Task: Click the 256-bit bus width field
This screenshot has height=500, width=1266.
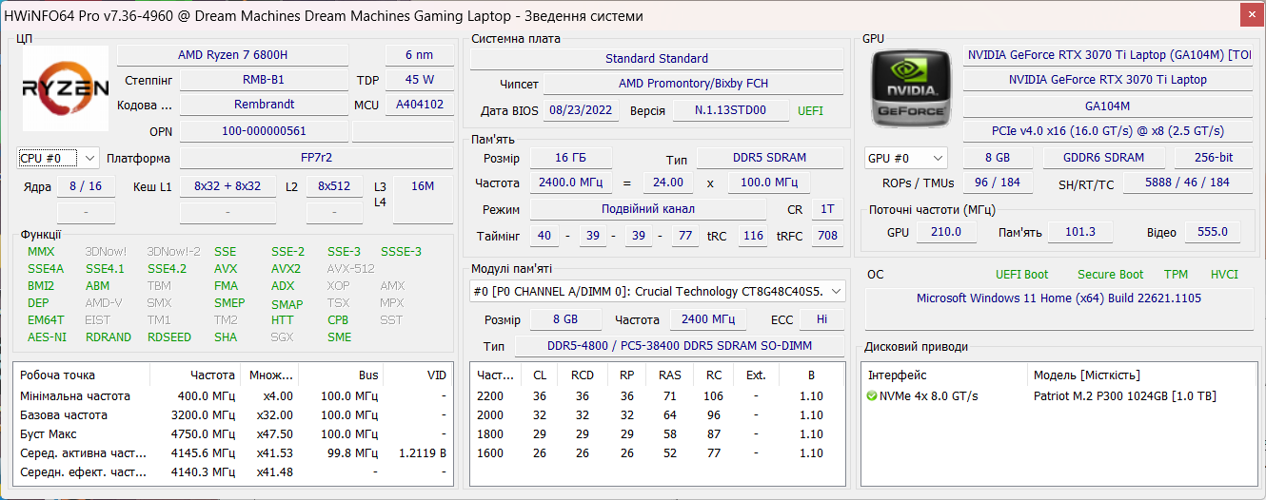Action: [1214, 158]
